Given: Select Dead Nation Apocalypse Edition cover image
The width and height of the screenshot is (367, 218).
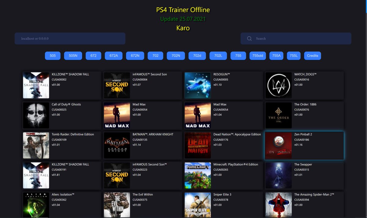Looking at the screenshot, I should (x=198, y=145).
